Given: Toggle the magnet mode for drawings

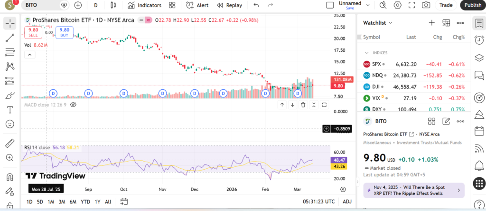Looking at the screenshot, I should coord(9,177).
